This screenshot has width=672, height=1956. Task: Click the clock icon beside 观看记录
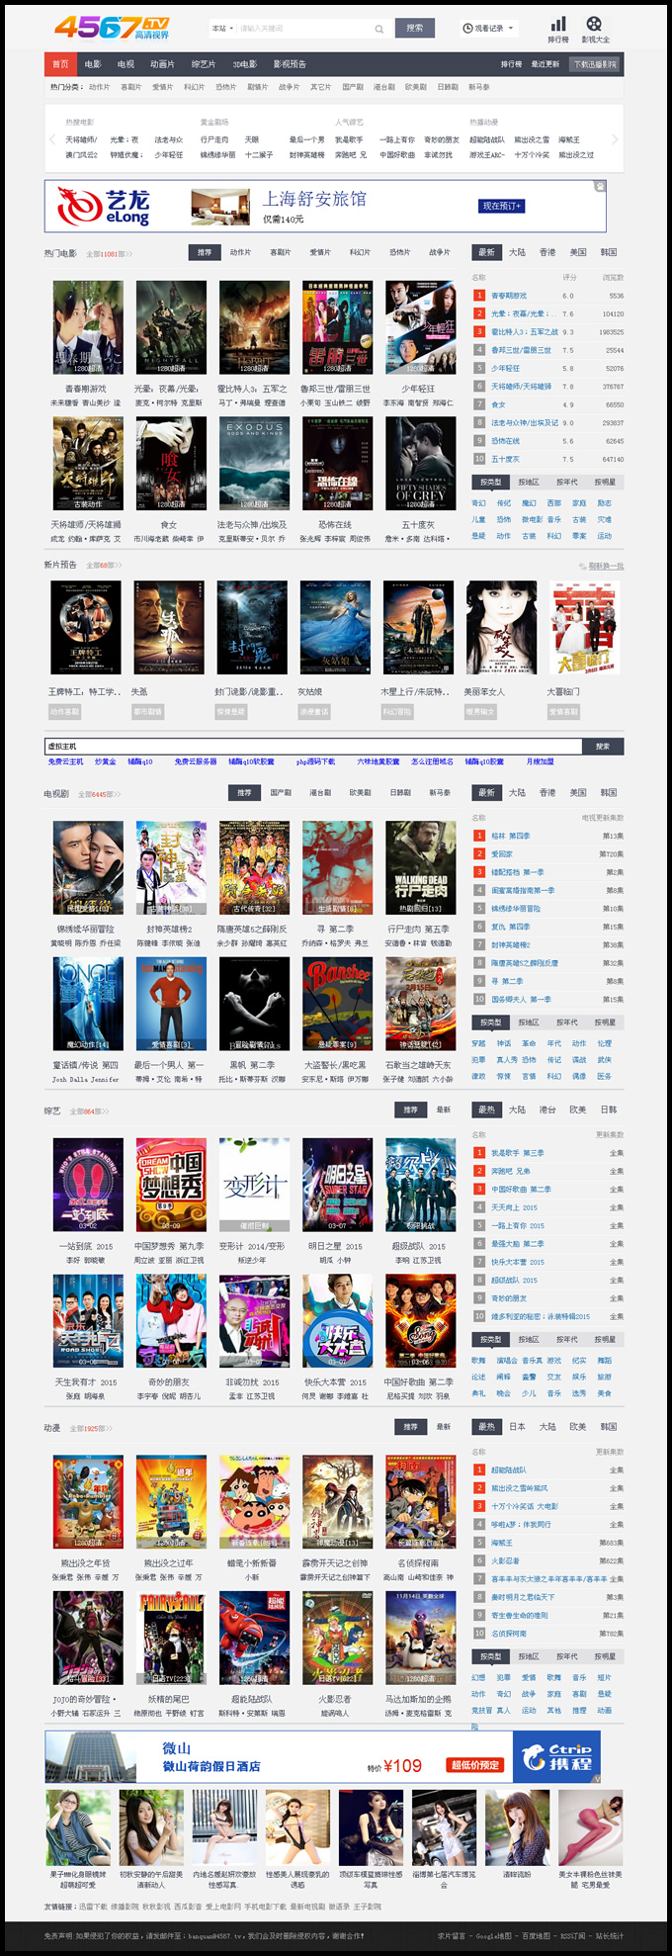pyautogui.click(x=467, y=28)
